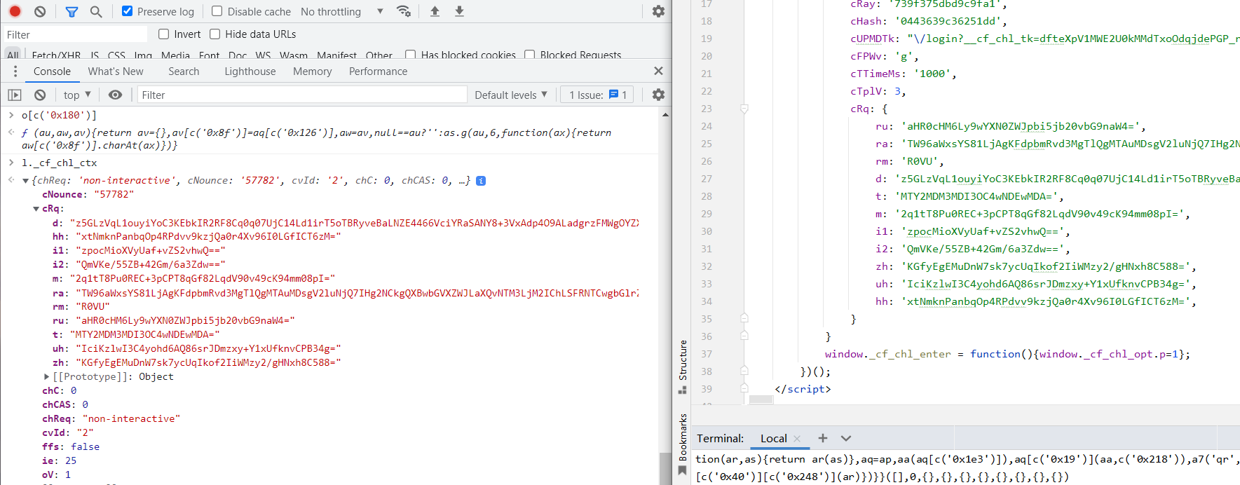
Task: Open network search with magnifier icon
Action: (x=96, y=11)
